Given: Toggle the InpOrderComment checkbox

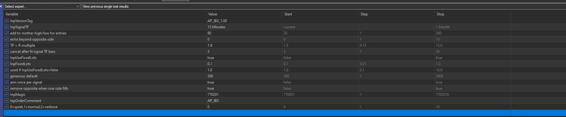Looking at the screenshot, I should pos(7,101).
